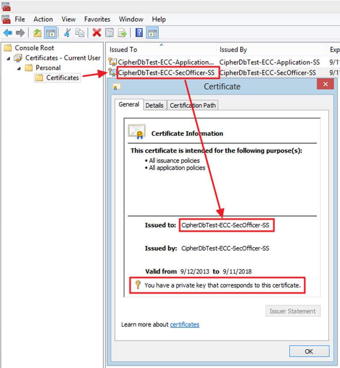340x368 pixels.
Task: Select the Certificates folder in the tree
Action: (63, 78)
